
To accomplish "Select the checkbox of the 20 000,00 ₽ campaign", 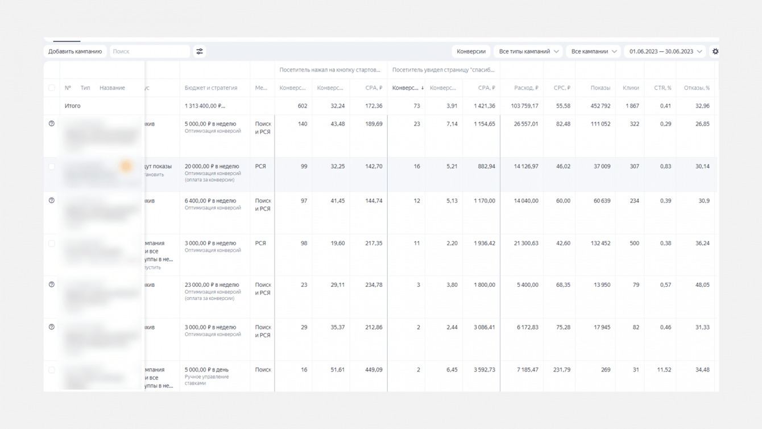I will pos(52,167).
